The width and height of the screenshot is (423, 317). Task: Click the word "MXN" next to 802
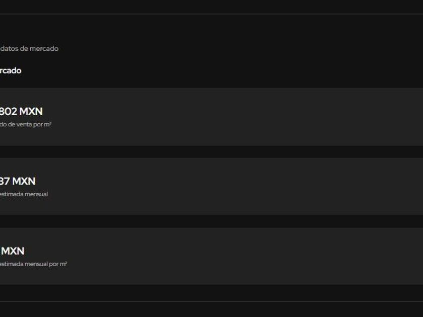(31, 111)
